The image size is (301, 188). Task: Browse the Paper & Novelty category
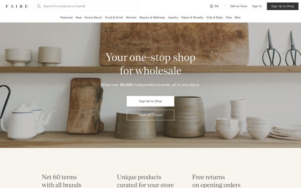(192, 18)
